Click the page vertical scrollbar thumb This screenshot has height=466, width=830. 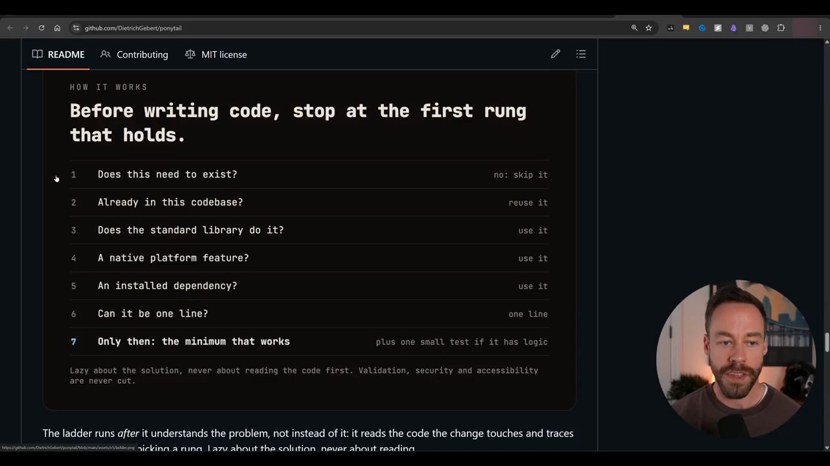coord(827,342)
